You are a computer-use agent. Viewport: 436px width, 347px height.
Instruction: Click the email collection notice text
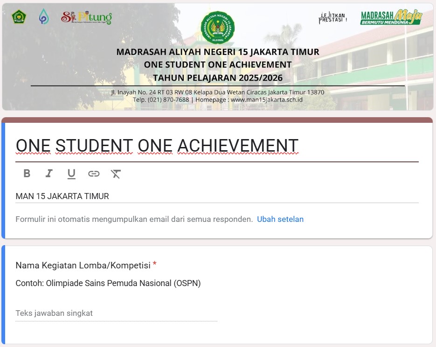pos(134,219)
